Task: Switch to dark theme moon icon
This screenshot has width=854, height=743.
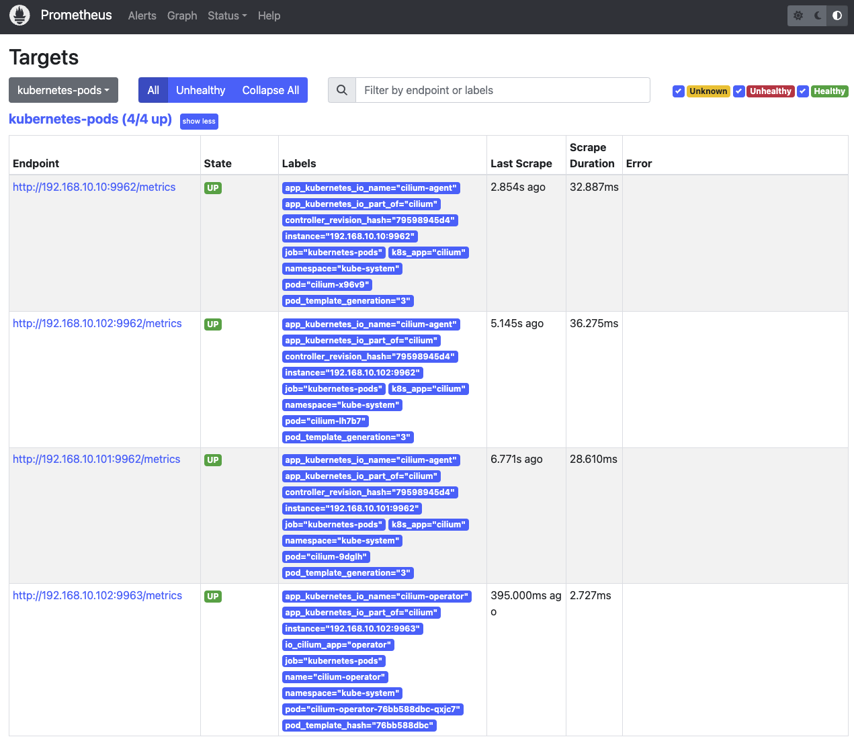Action: 818,15
